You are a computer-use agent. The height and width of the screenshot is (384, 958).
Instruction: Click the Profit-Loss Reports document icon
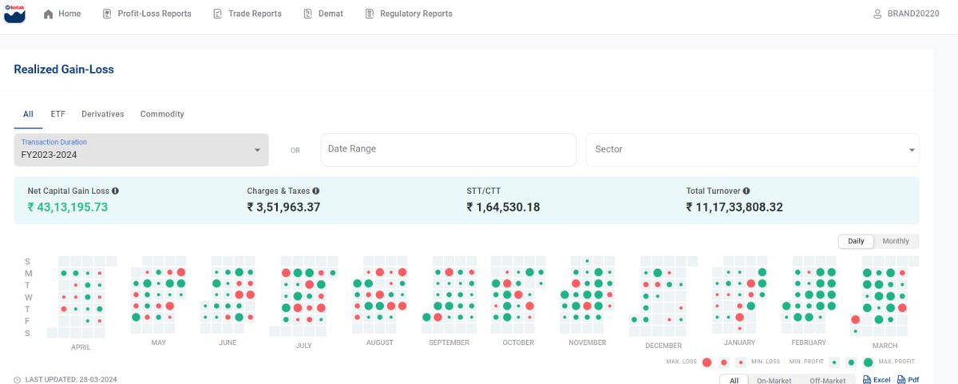point(107,14)
